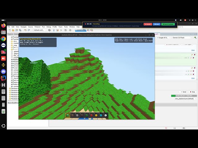Open the Gemini 3.0 Flash model dropdown
198x148 pixels.
[x=183, y=38]
